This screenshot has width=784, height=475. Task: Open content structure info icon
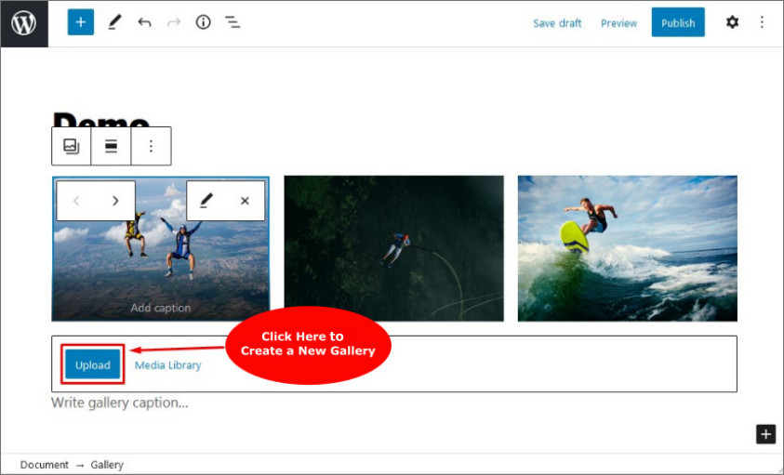(x=203, y=22)
